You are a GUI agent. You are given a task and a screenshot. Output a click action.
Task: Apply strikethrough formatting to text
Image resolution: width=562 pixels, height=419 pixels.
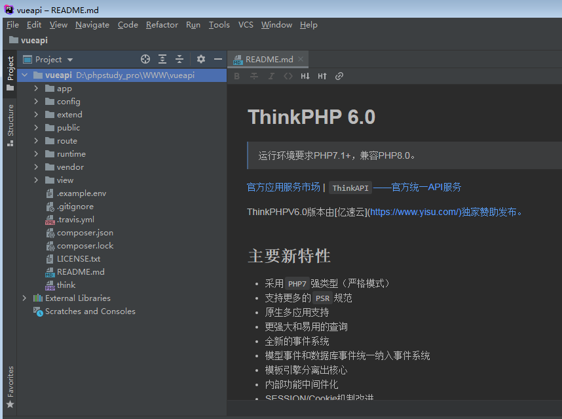point(254,75)
